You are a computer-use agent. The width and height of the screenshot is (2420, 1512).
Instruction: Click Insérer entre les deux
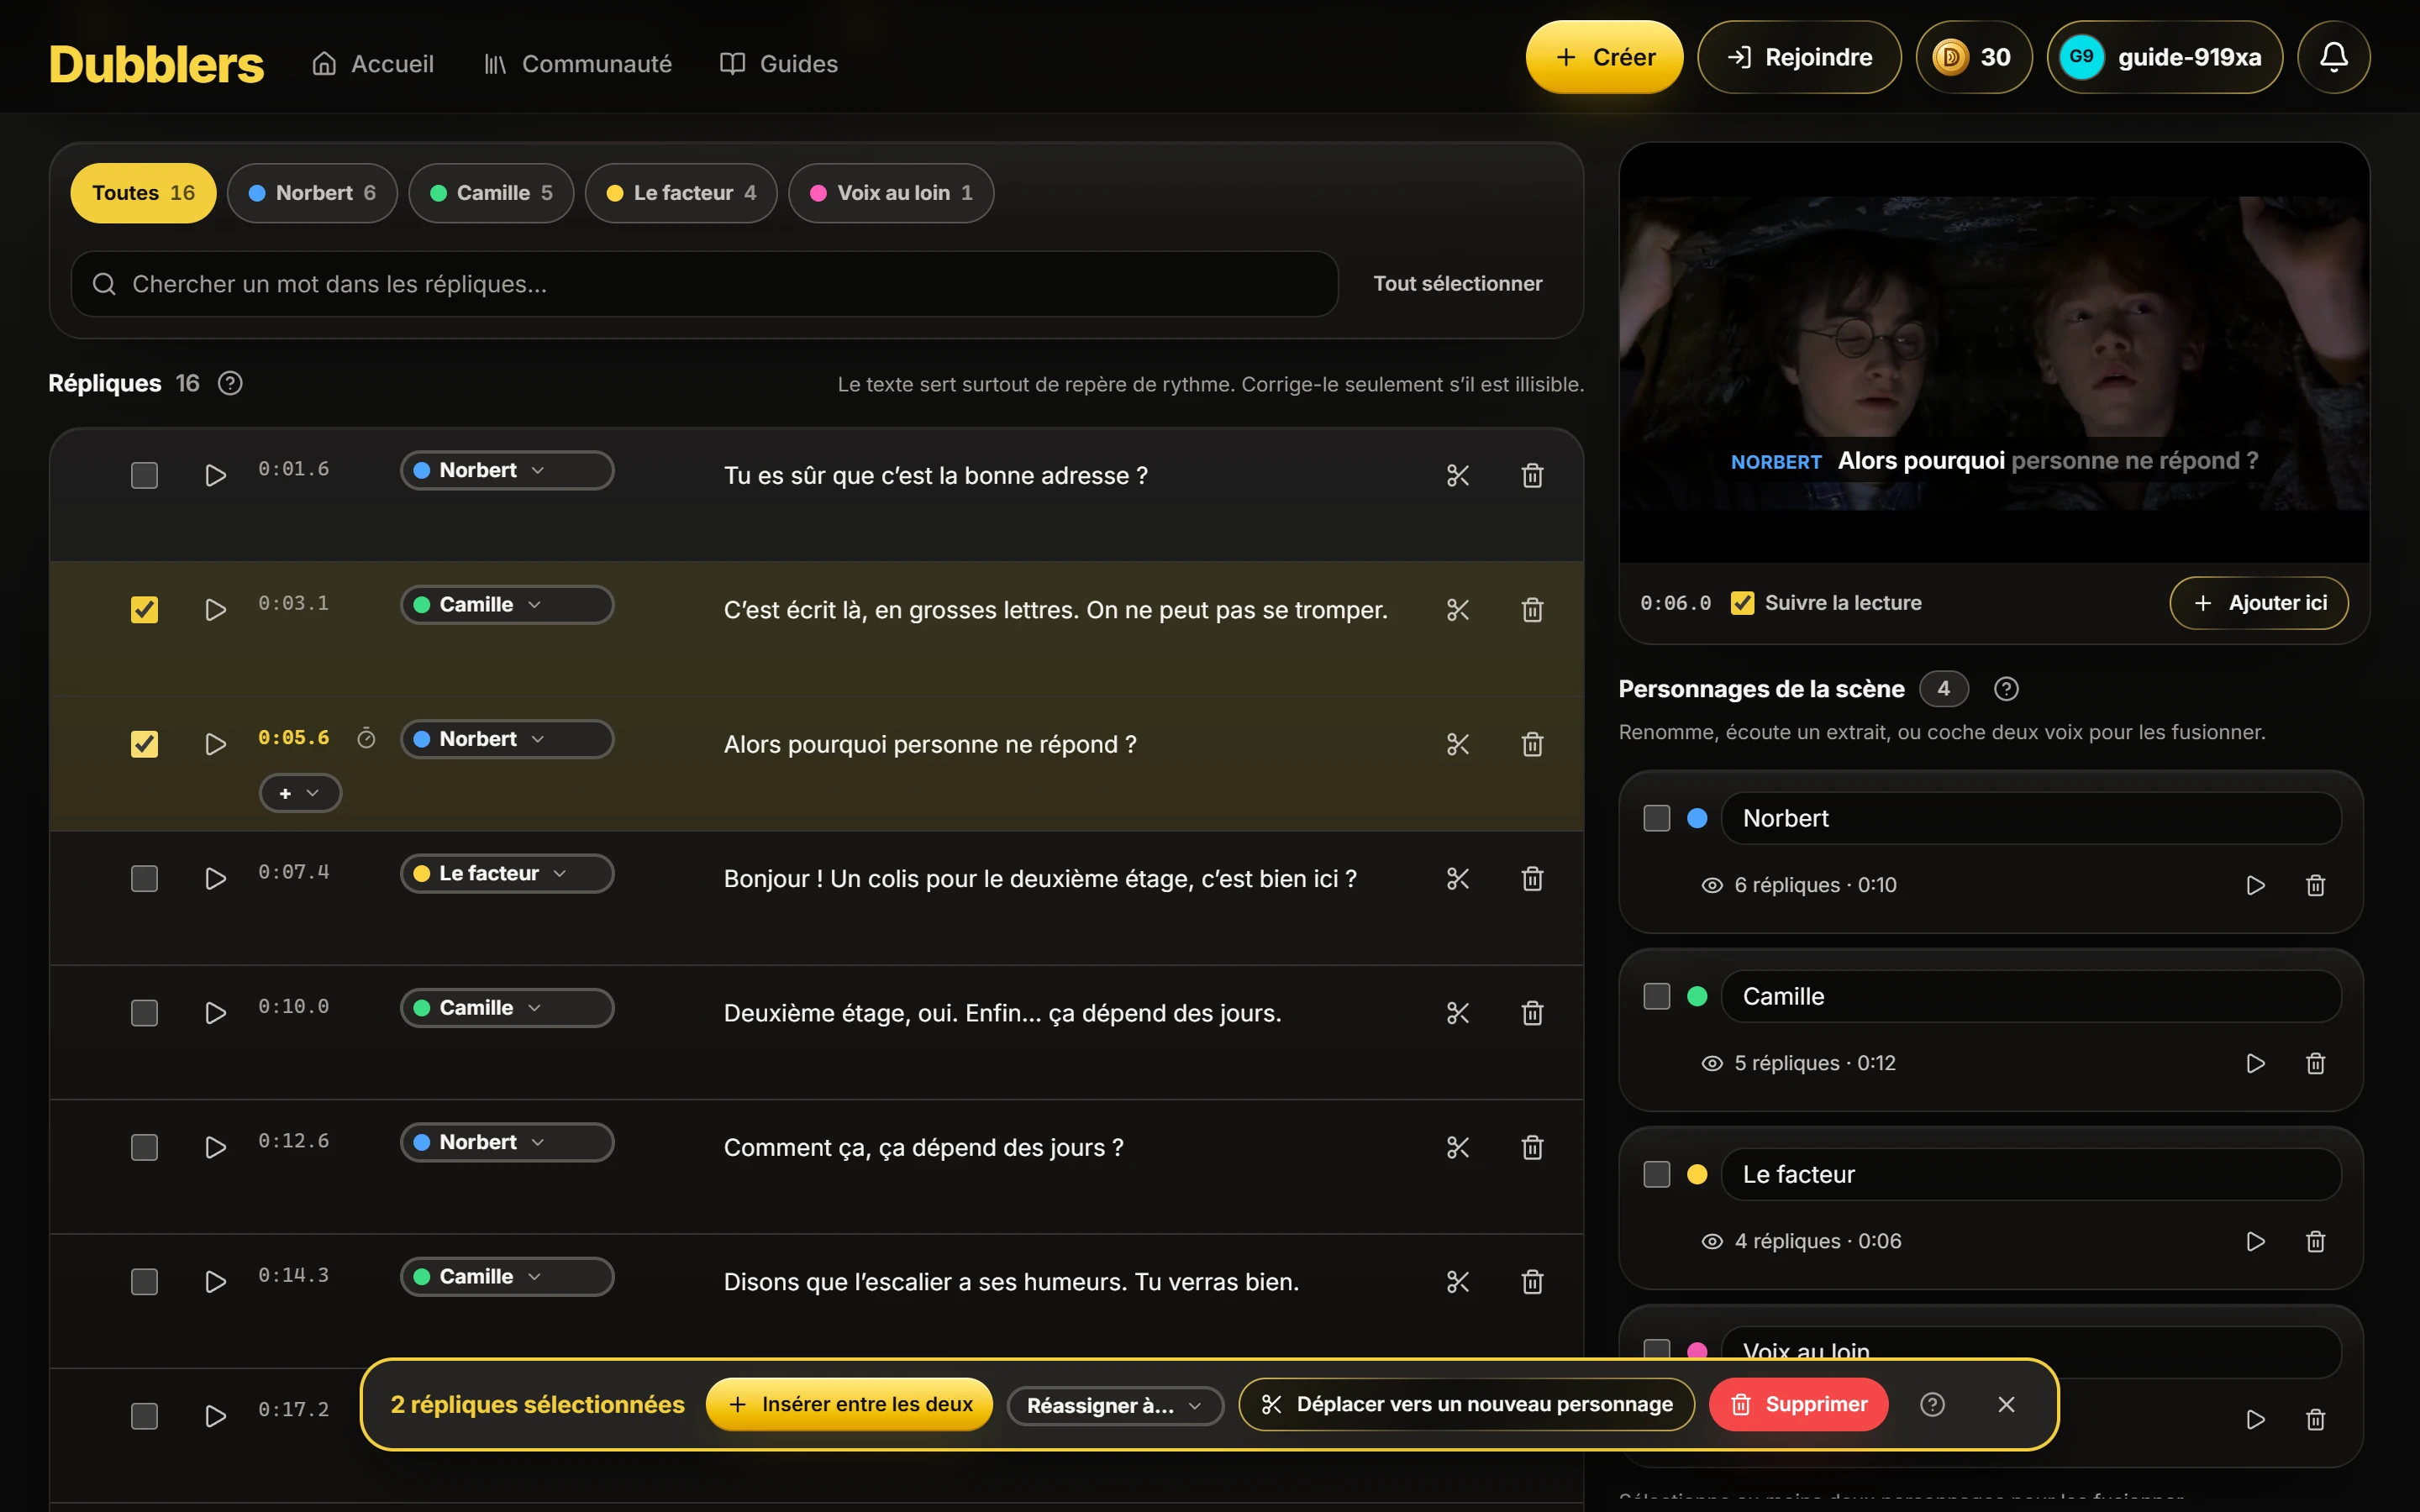849,1404
